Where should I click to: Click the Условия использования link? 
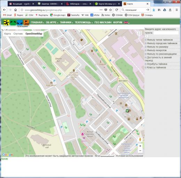coord(129,156)
